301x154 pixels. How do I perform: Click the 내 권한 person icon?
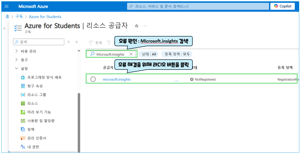[23, 147]
